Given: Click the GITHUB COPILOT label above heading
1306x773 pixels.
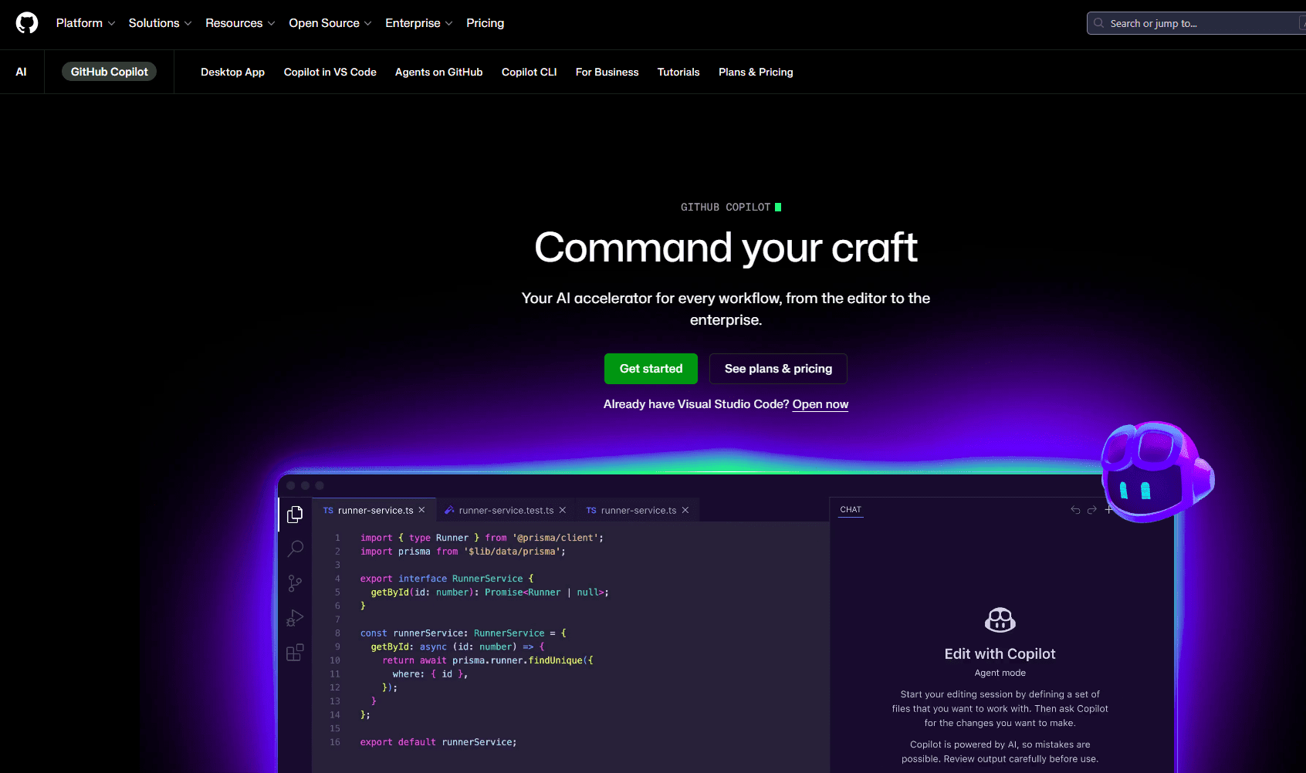Looking at the screenshot, I should (x=726, y=207).
